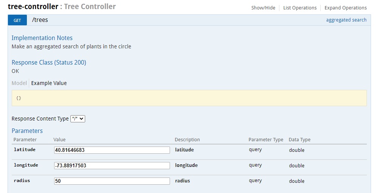Click the example value JSON box
This screenshot has height=193, width=382.
coord(189,98)
